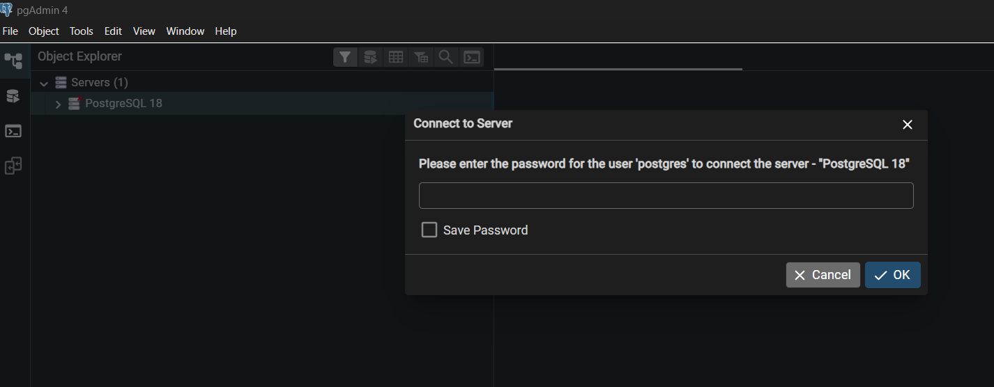The height and width of the screenshot is (387, 994).
Task: Click the Servers group stack icon
Action: click(61, 83)
